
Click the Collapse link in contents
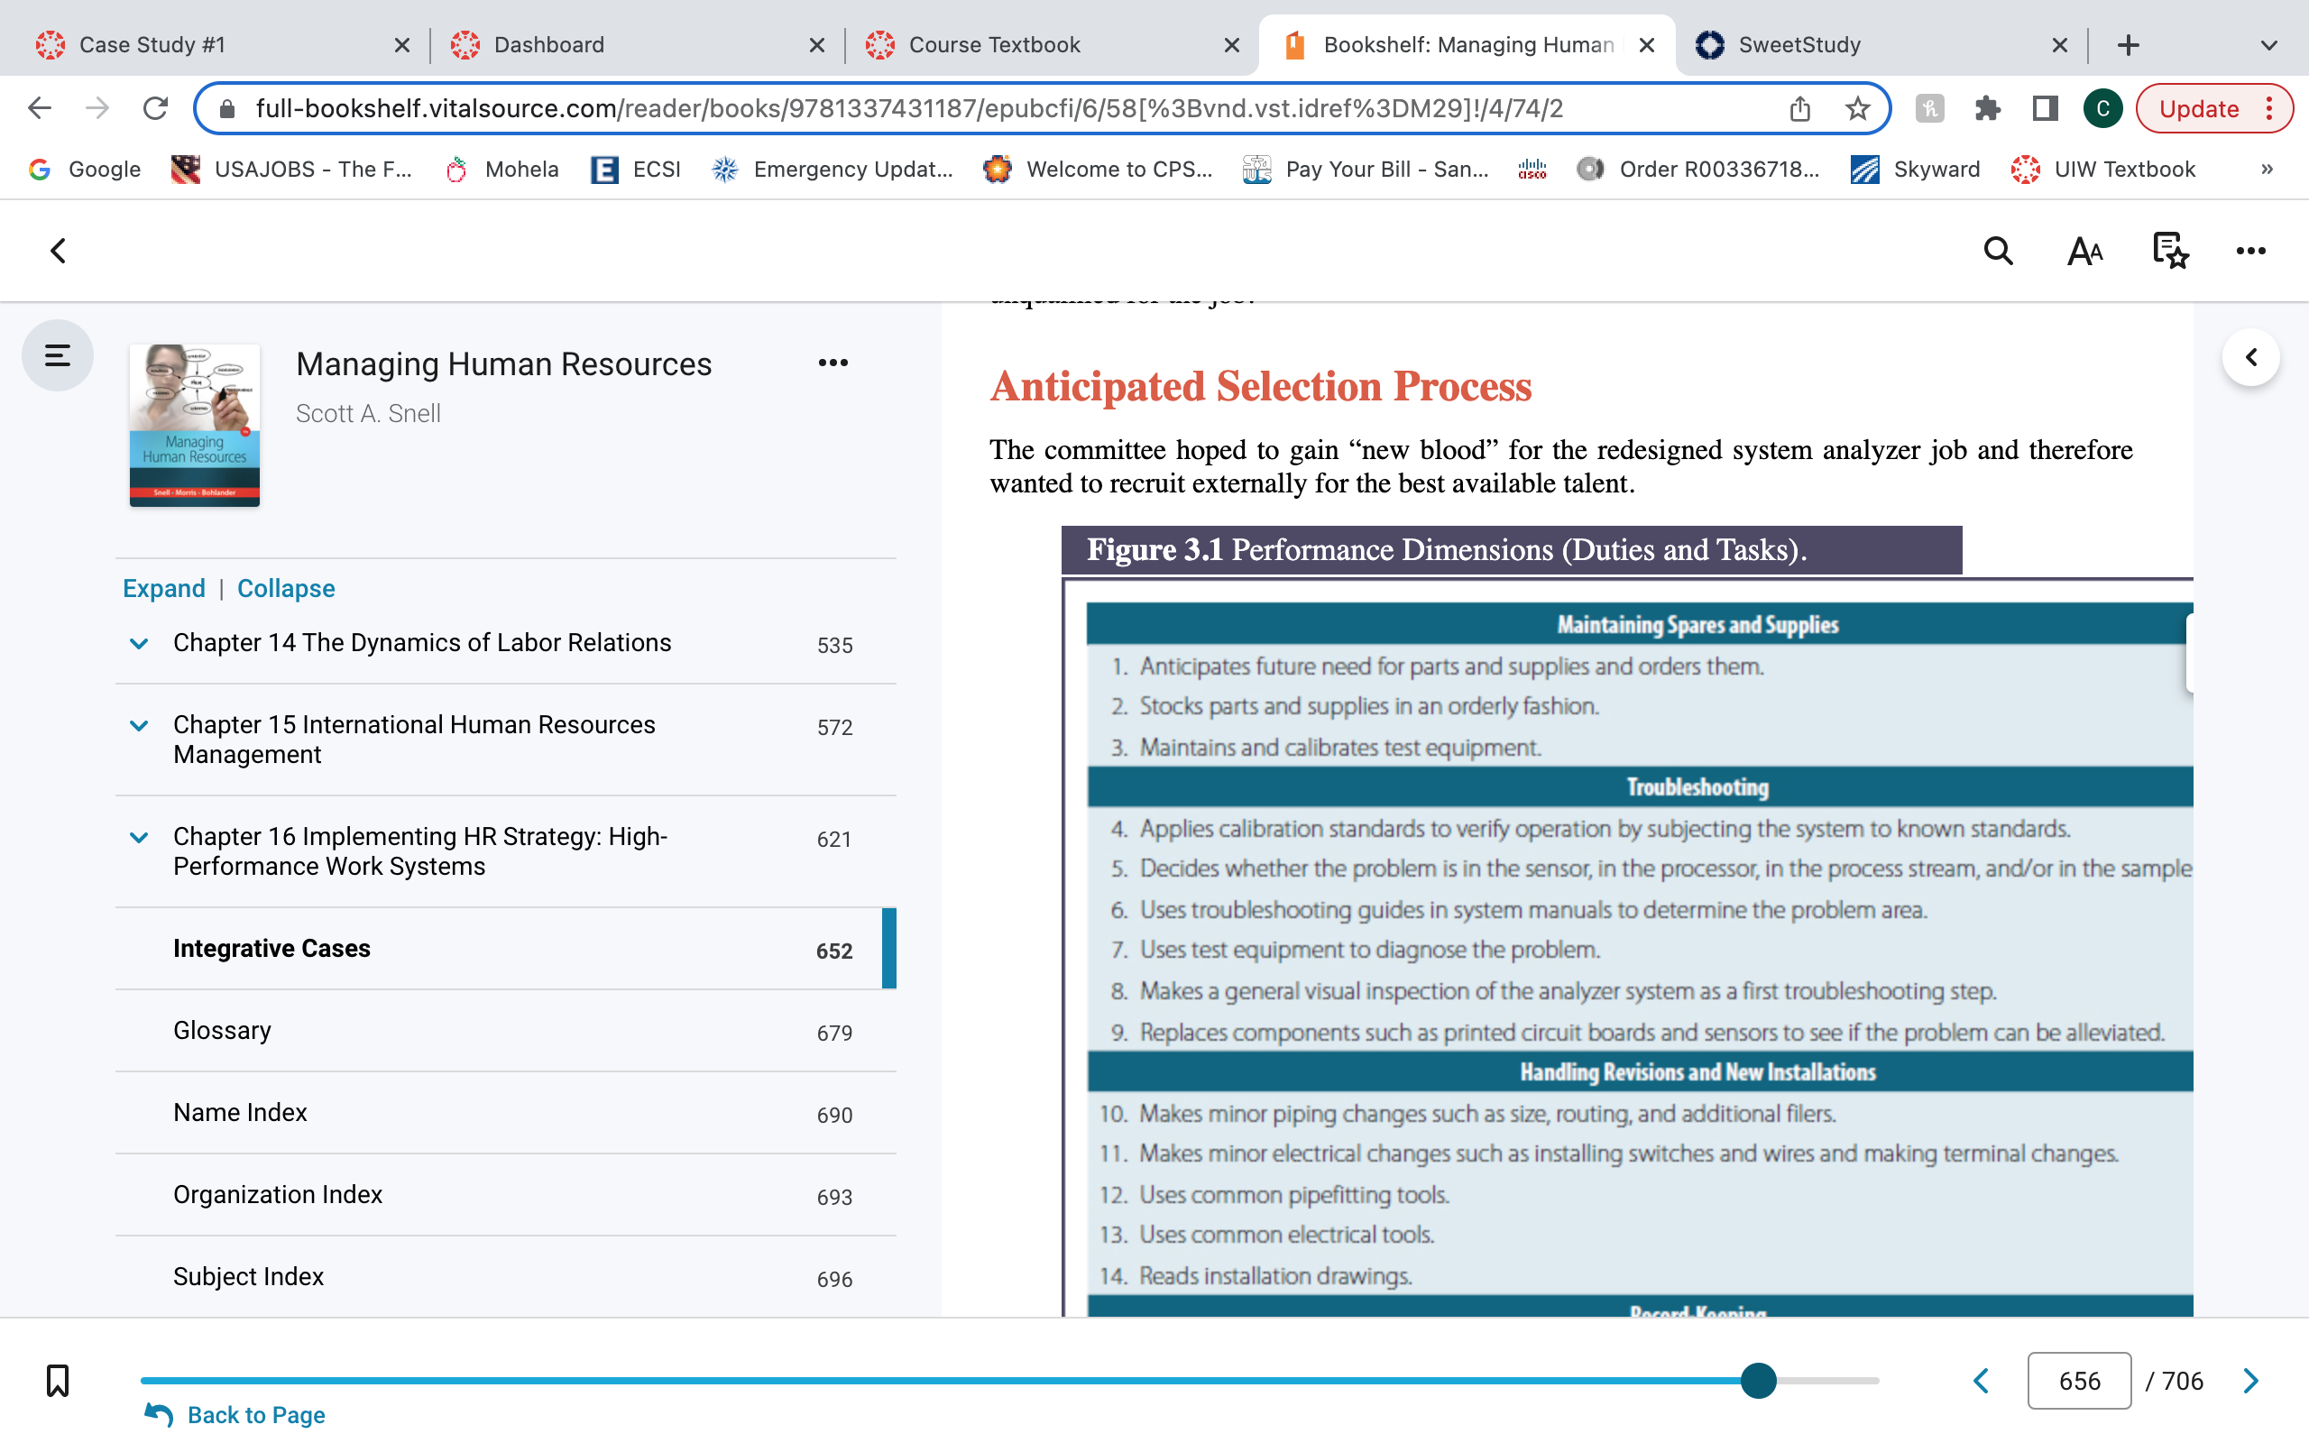pos(285,588)
